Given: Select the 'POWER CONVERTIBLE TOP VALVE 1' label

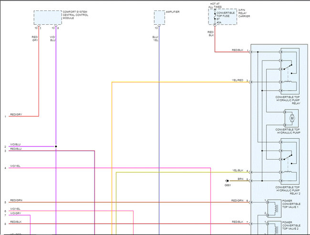Looking at the screenshot, I should click(291, 204).
